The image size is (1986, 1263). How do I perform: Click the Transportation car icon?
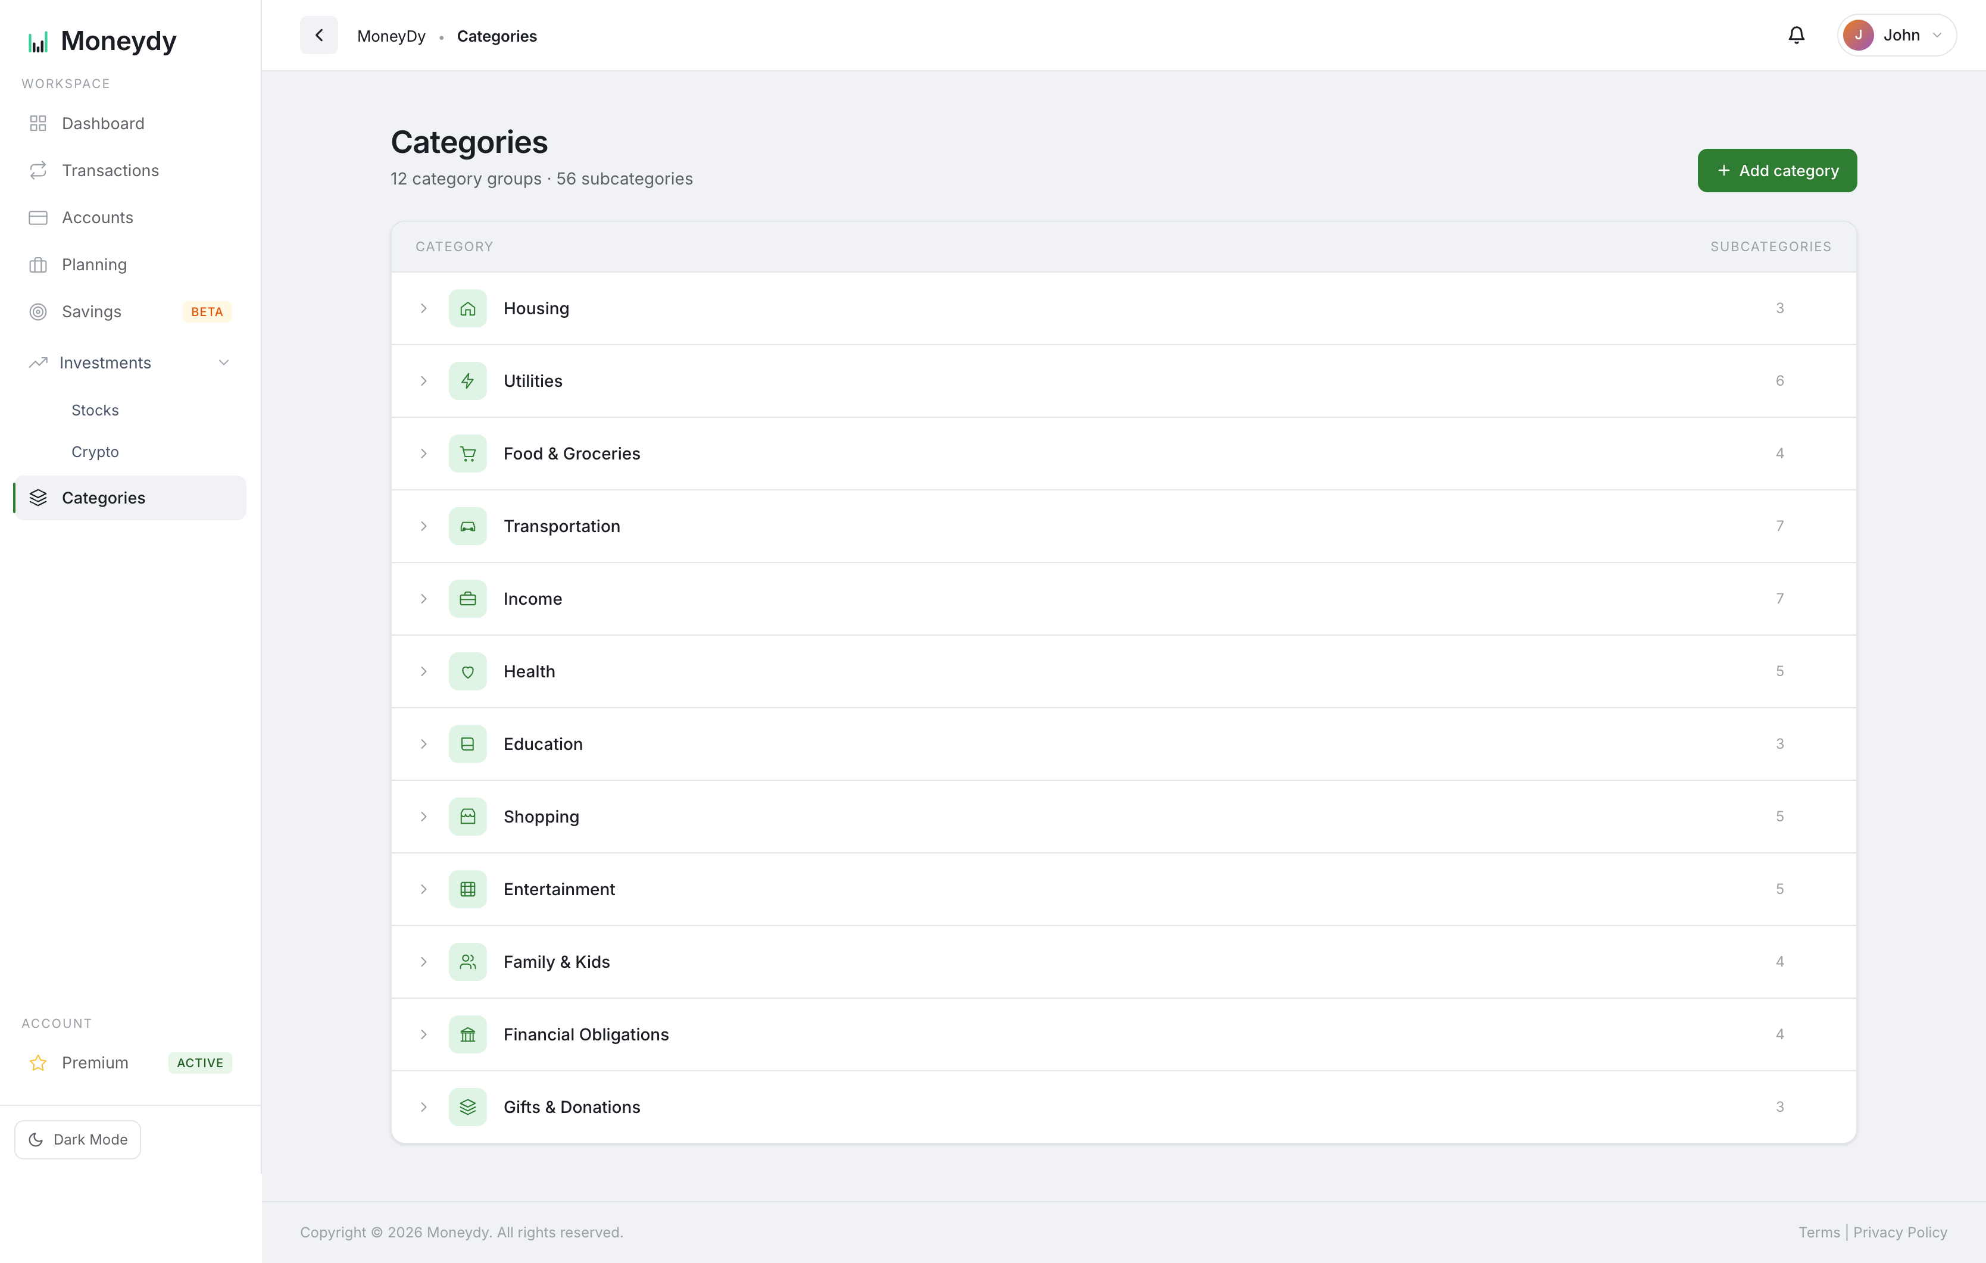click(x=468, y=526)
